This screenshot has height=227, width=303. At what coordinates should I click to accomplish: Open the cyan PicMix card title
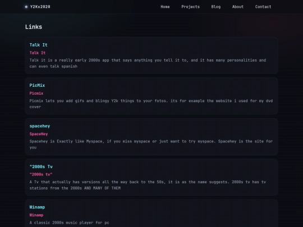pos(37,85)
